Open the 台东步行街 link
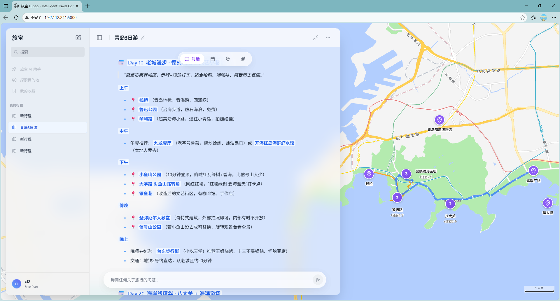The width and height of the screenshot is (560, 301). (x=168, y=251)
